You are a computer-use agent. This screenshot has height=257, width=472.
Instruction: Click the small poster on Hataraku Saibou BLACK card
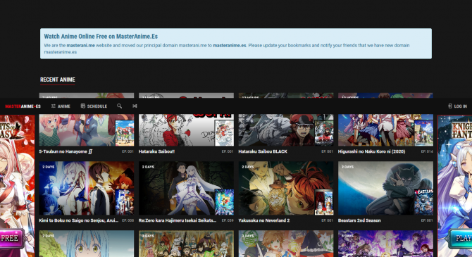pyautogui.click(x=324, y=133)
